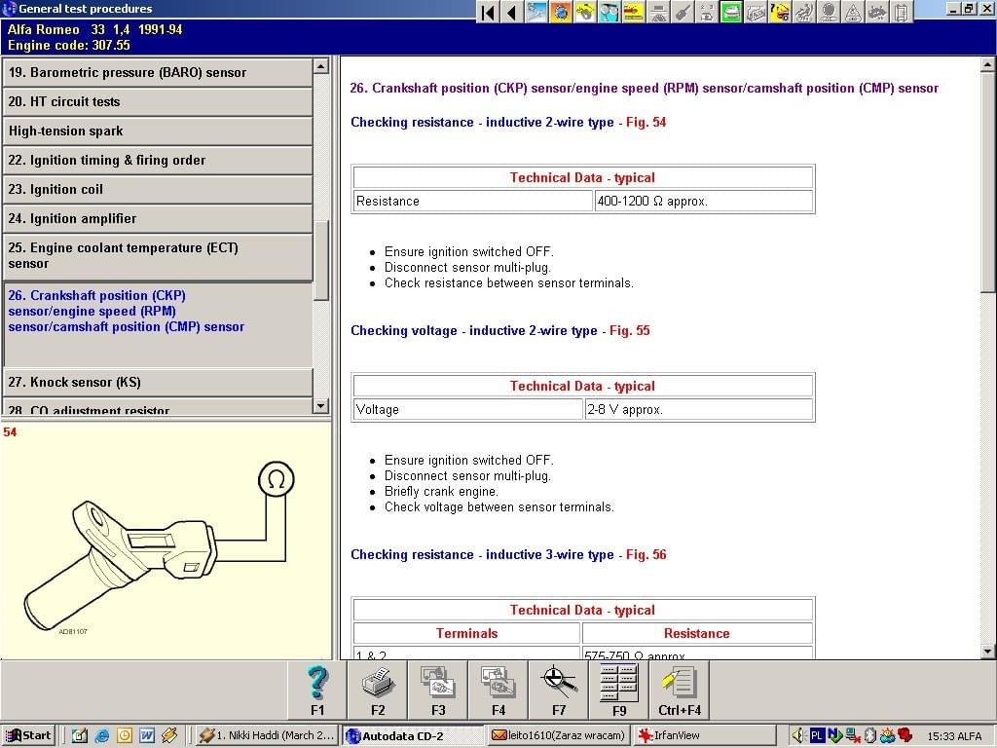Click the 'Checking voltage - inductive 2-wire type' heading
The width and height of the screenshot is (997, 748).
(474, 331)
